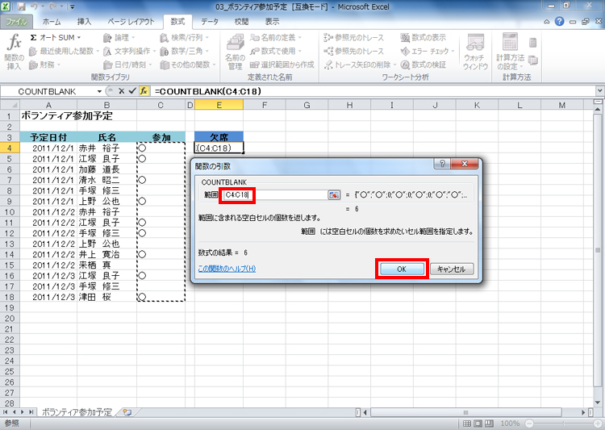Click the Insert Function (関数の挿入) fx icon
The height and width of the screenshot is (430, 605).
click(15, 52)
